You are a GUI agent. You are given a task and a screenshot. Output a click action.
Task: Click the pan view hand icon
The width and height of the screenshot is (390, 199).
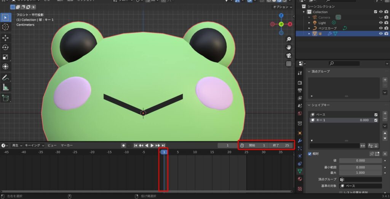(x=289, y=47)
